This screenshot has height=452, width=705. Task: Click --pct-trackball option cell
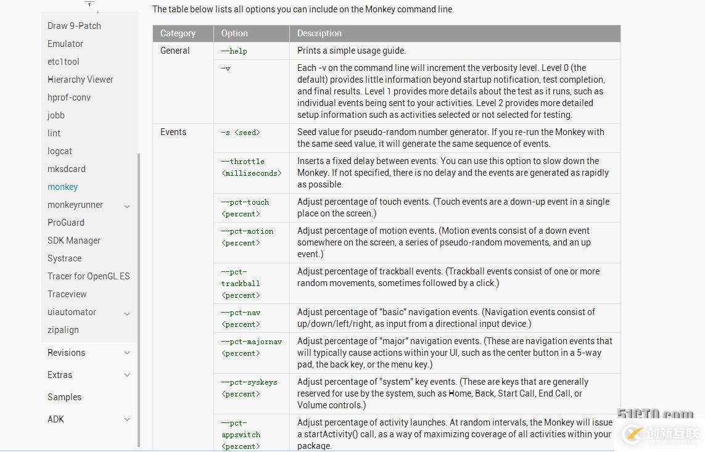click(x=251, y=284)
